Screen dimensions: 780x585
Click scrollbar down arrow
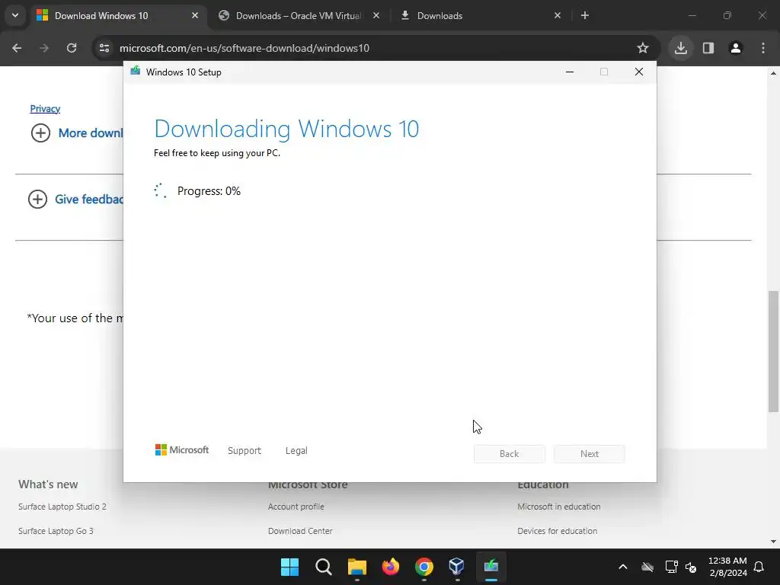773,542
